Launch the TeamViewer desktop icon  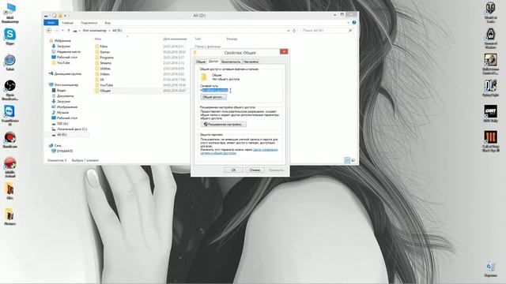pos(9,115)
